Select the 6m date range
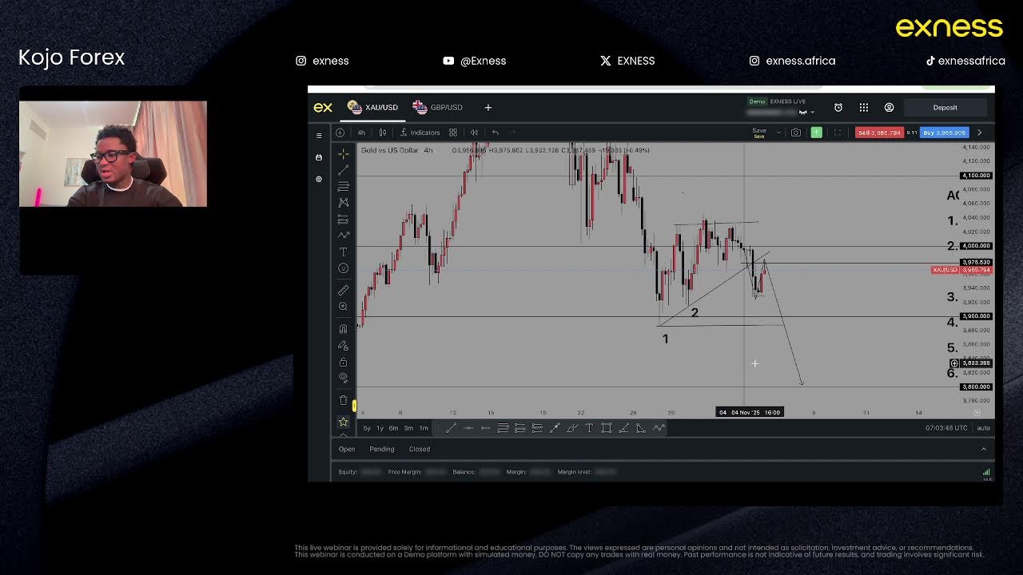This screenshot has height=575, width=1023. 393,428
